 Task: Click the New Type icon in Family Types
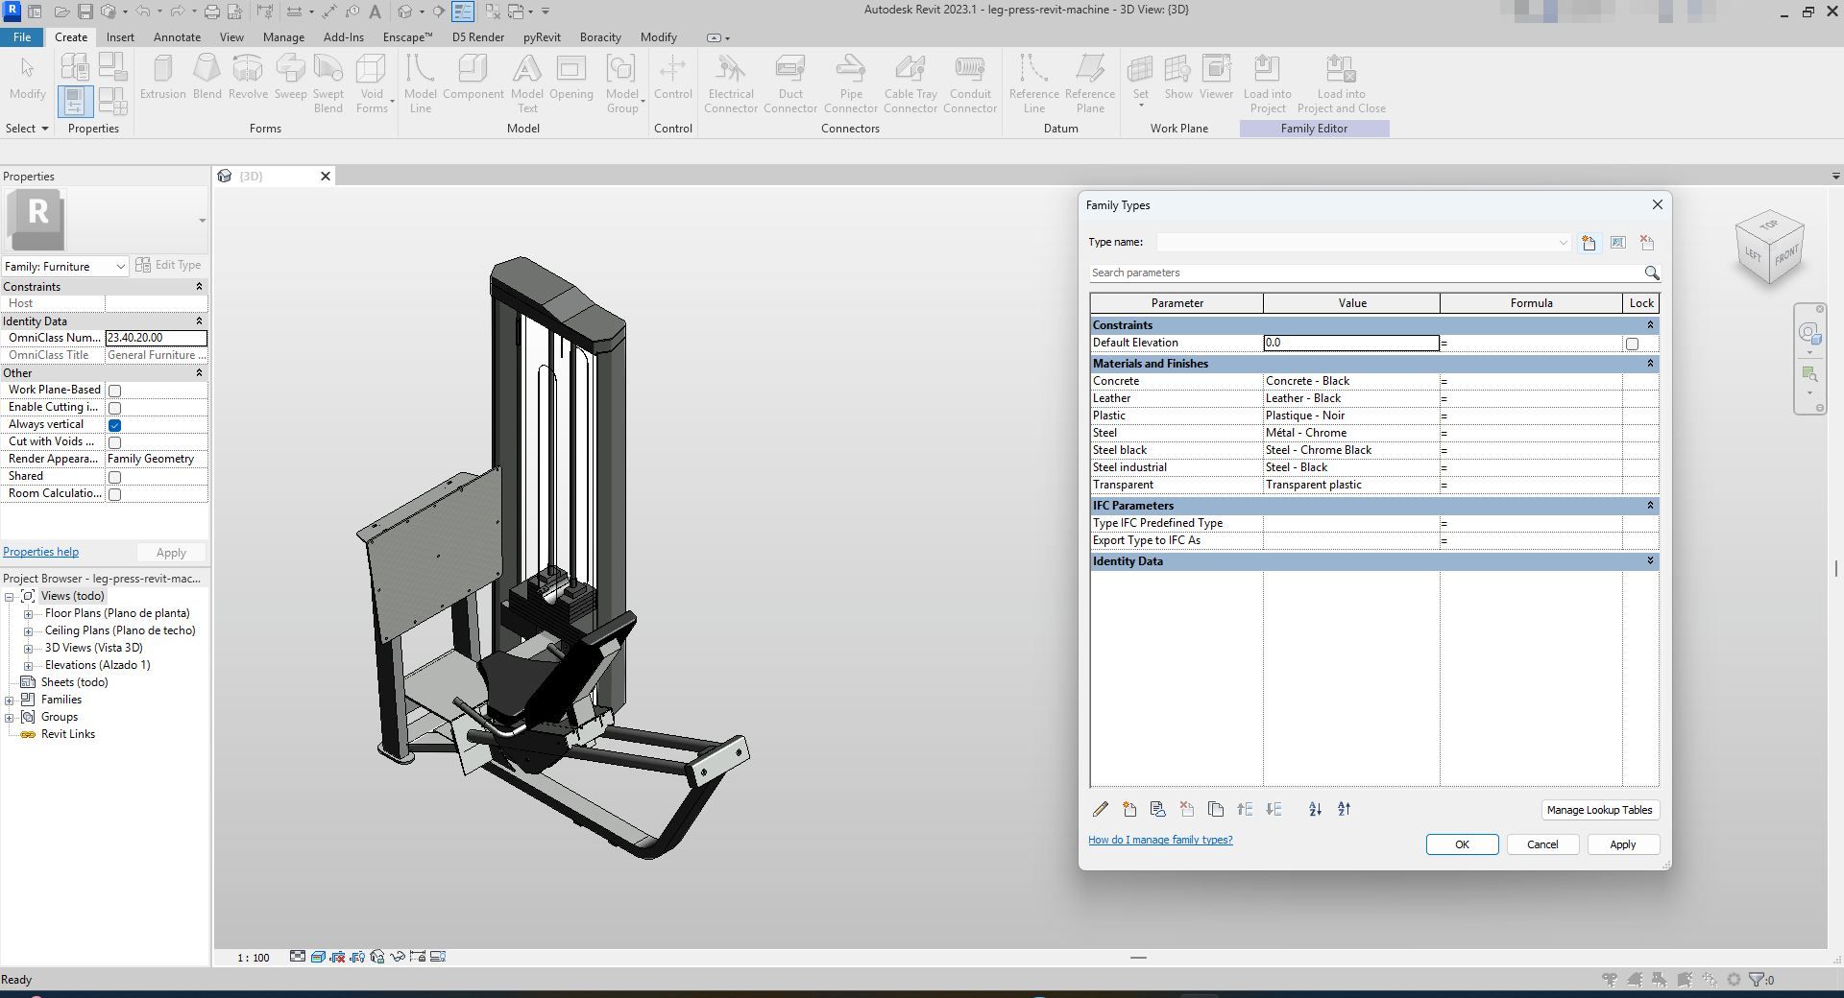coord(1589,243)
